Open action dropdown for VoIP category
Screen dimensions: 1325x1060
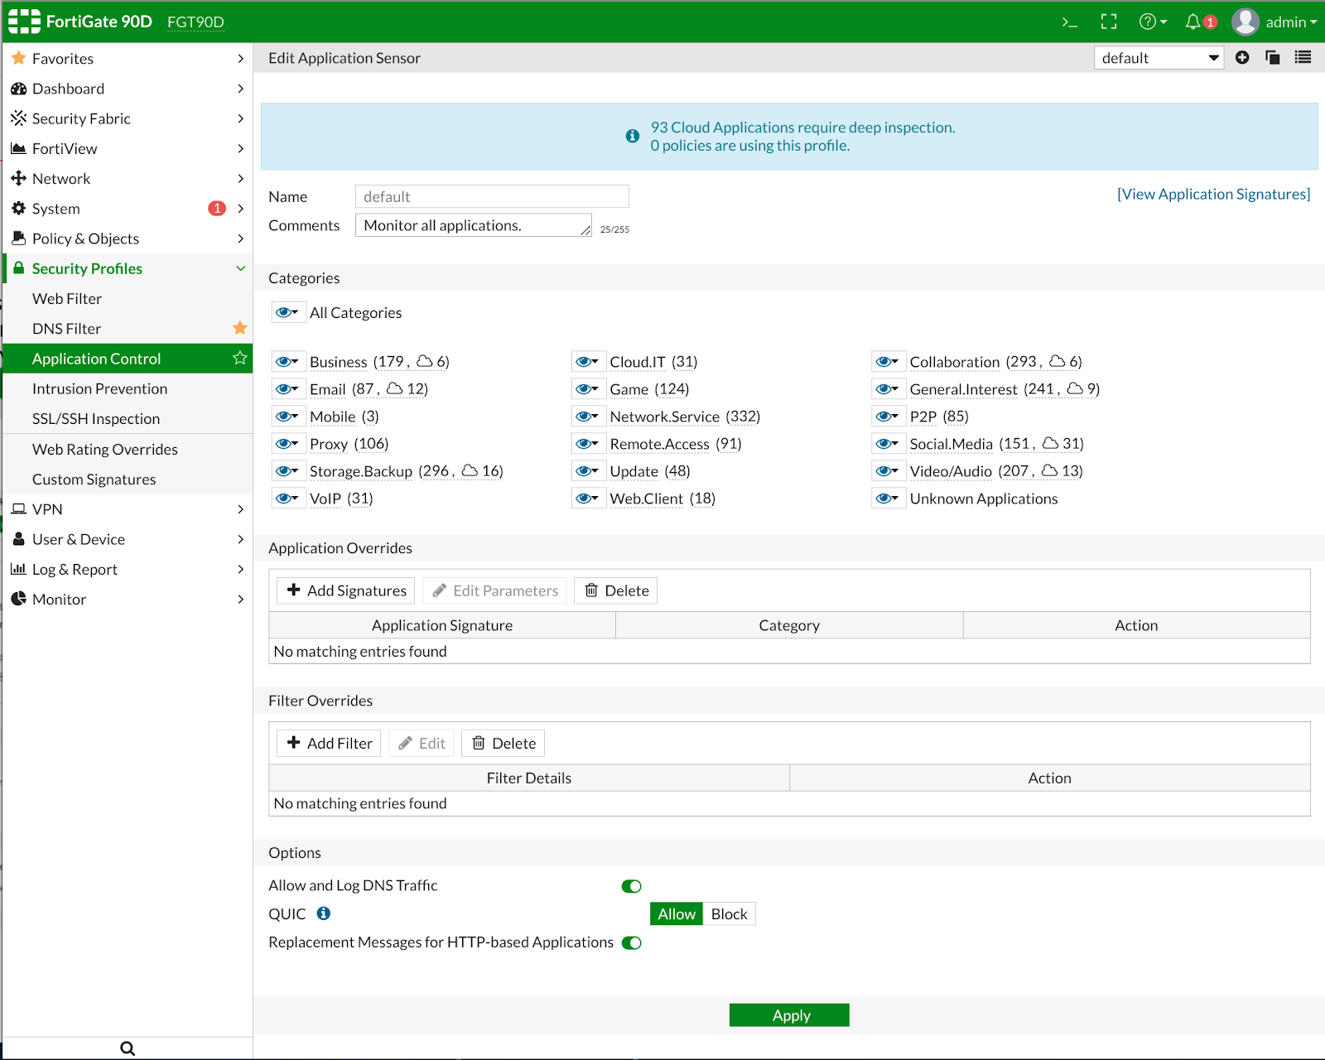(287, 498)
